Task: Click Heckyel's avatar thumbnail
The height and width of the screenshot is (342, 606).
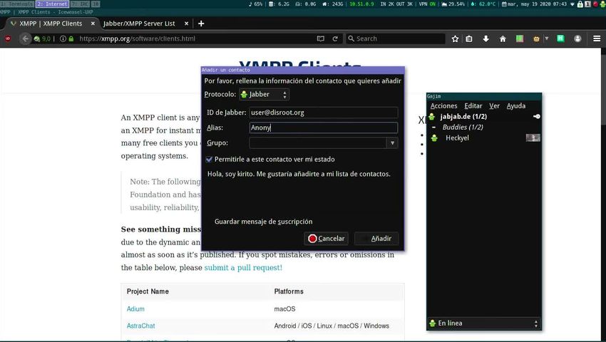Action: [533, 138]
